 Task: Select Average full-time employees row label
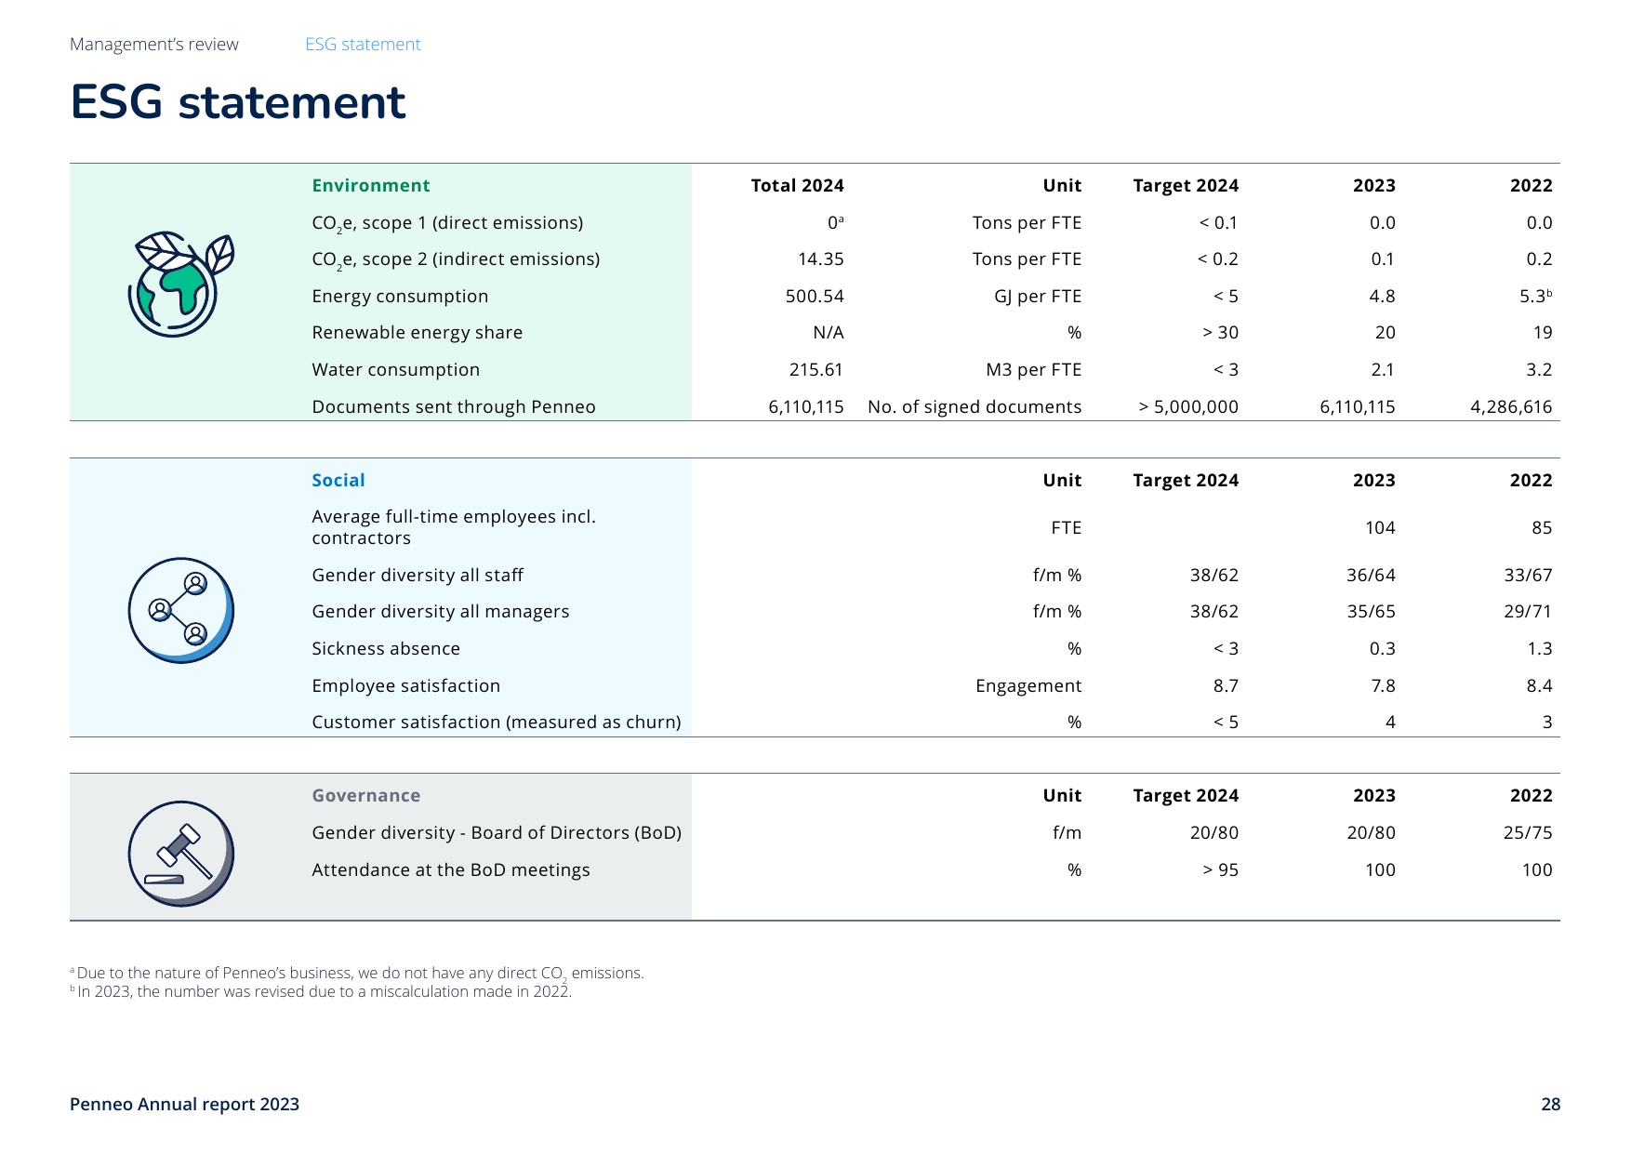(x=454, y=527)
